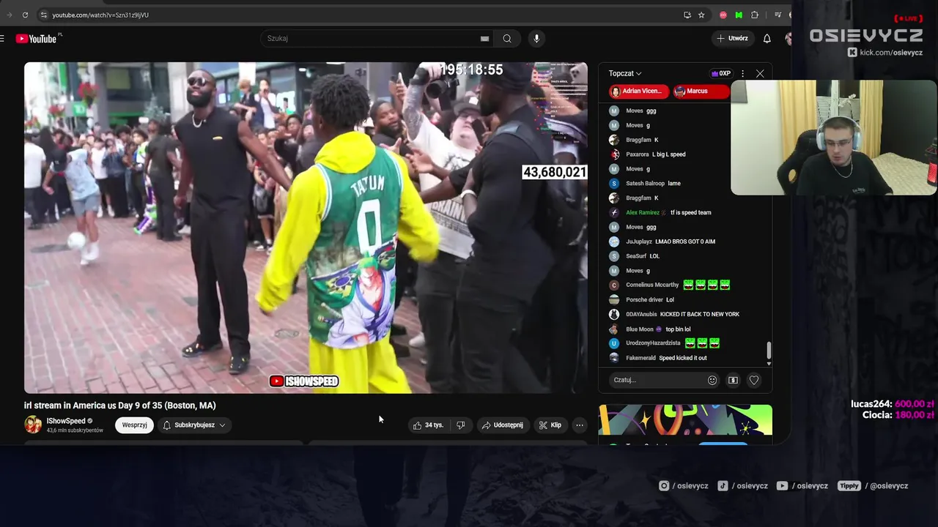Open Marcus pinned super chat

[x=701, y=91]
